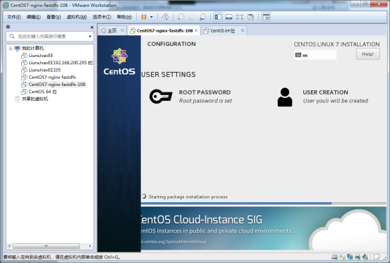
Task: Open the library search filter dropdown arrow
Action: tap(90, 37)
